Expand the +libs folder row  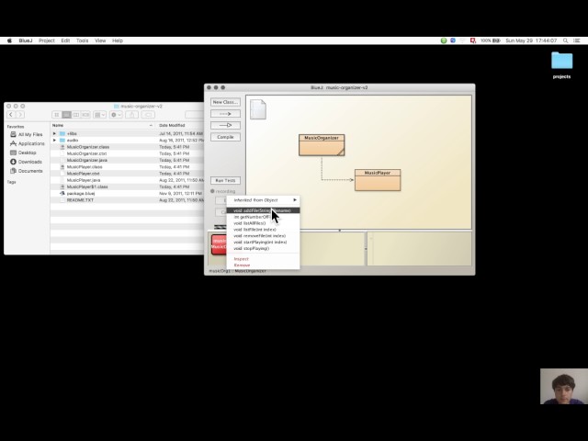(x=54, y=133)
